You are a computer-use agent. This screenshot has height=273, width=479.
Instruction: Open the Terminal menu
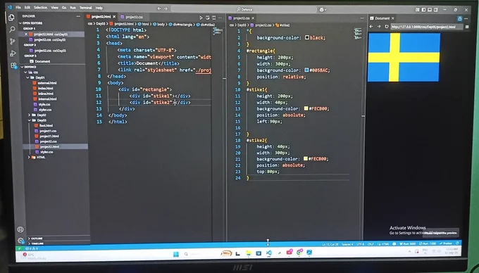(x=85, y=8)
